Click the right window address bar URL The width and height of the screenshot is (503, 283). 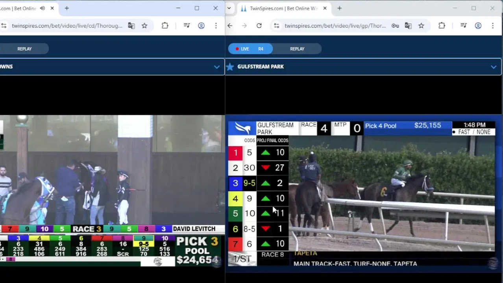335,26
